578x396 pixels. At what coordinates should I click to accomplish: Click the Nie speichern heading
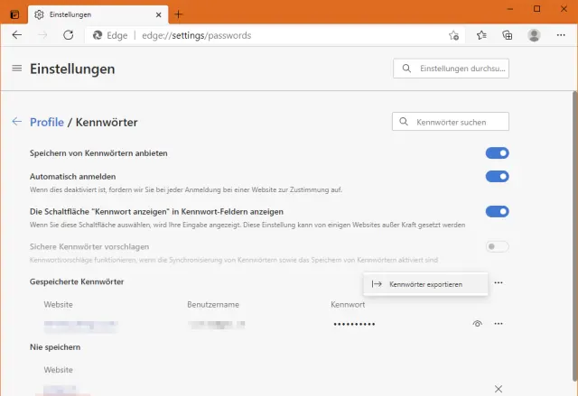click(55, 347)
